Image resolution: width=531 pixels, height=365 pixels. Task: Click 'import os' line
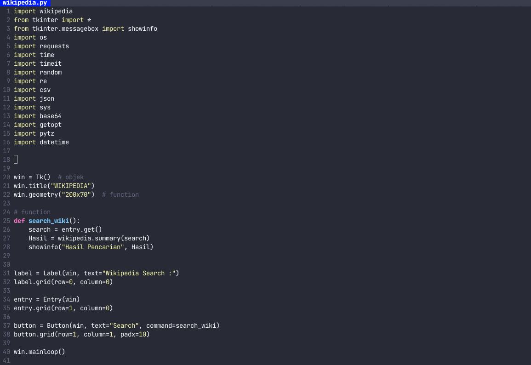coord(30,38)
